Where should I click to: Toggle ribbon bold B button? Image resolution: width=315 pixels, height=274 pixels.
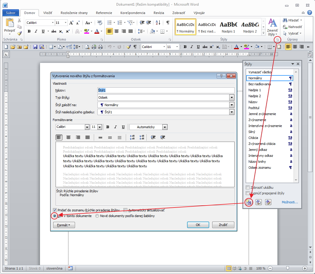click(x=29, y=31)
